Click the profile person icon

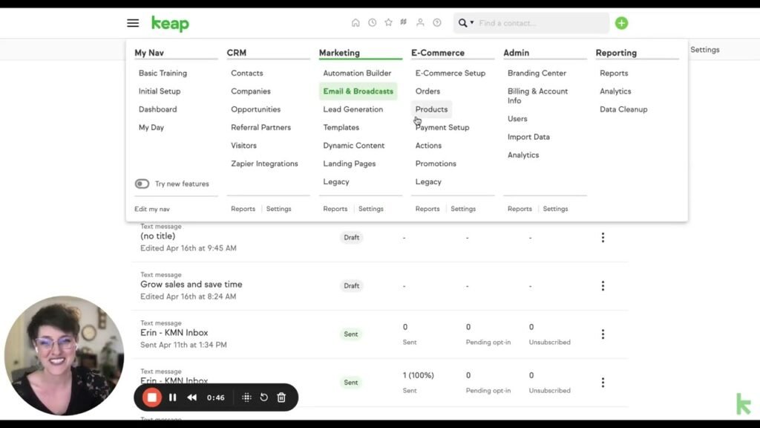pos(419,22)
